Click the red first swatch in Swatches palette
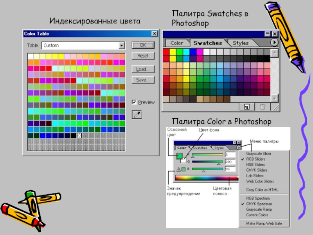 click(166, 52)
